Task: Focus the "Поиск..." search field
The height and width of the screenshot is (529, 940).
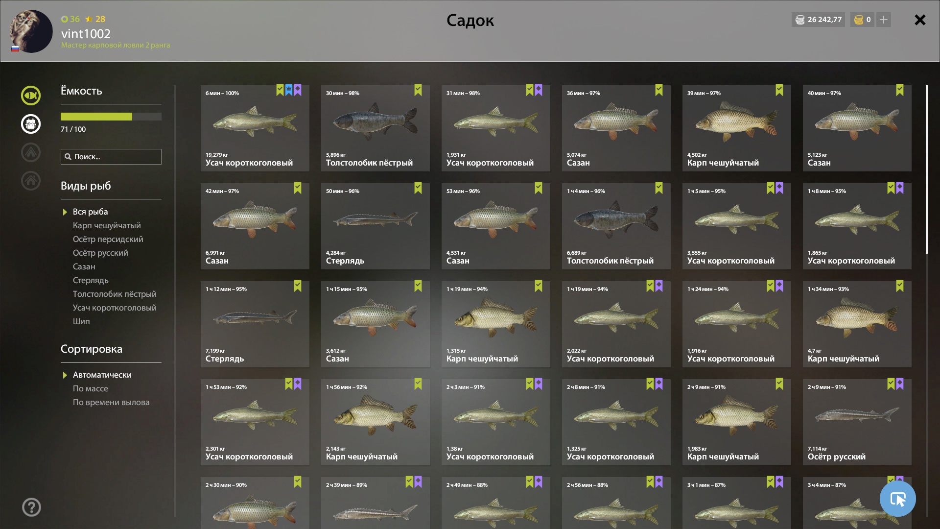Action: click(111, 157)
